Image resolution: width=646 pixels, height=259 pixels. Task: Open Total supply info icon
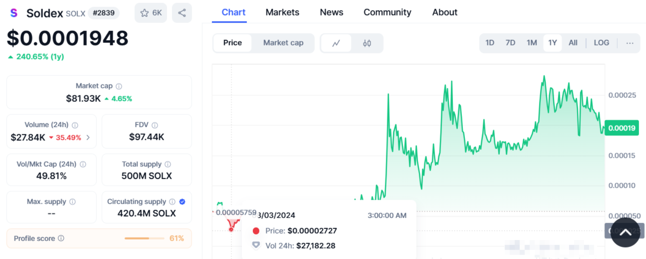pyautogui.click(x=168, y=164)
